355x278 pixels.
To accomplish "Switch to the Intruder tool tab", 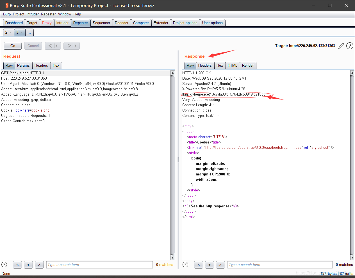I will click(62, 23).
